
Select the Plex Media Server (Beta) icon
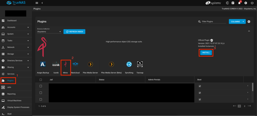coord(111,64)
